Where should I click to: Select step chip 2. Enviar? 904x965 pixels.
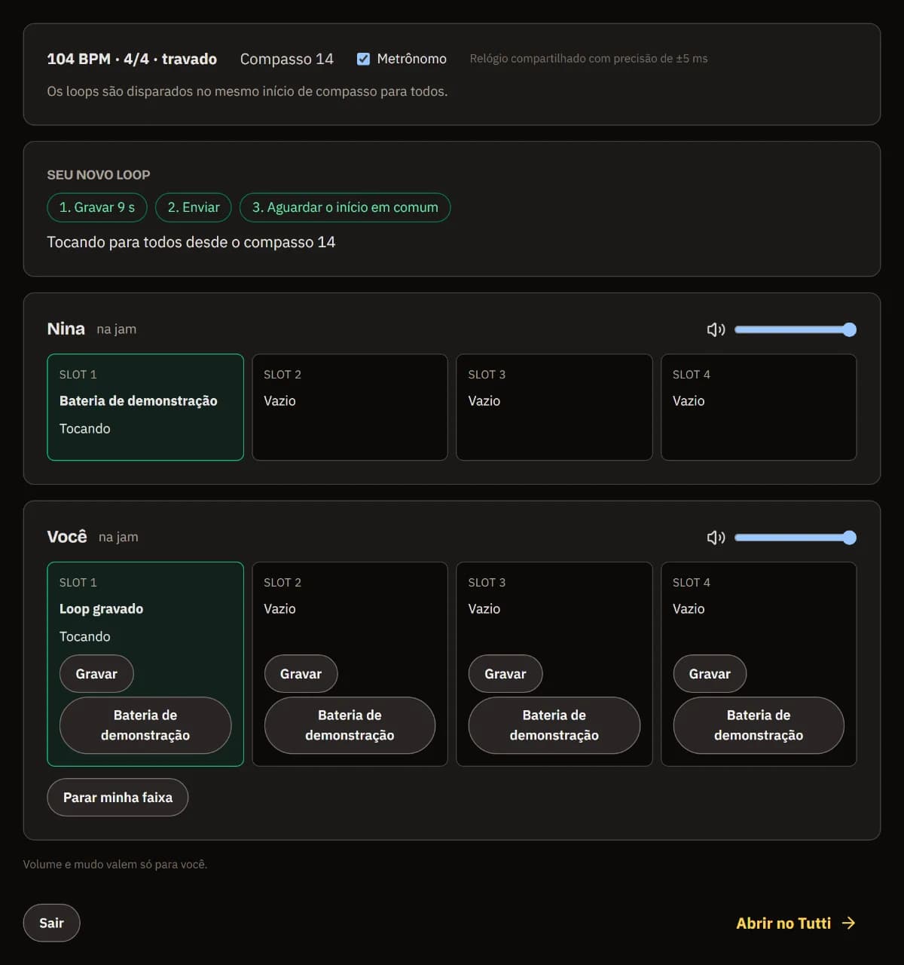194,207
